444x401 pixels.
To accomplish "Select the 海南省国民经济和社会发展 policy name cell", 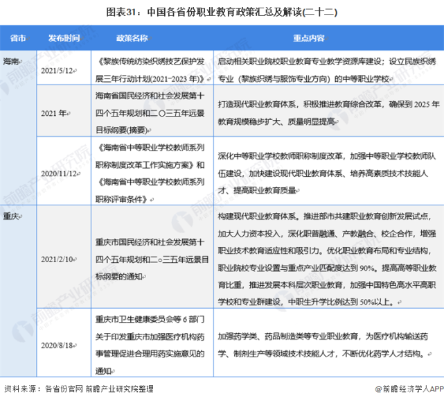I will click(152, 110).
